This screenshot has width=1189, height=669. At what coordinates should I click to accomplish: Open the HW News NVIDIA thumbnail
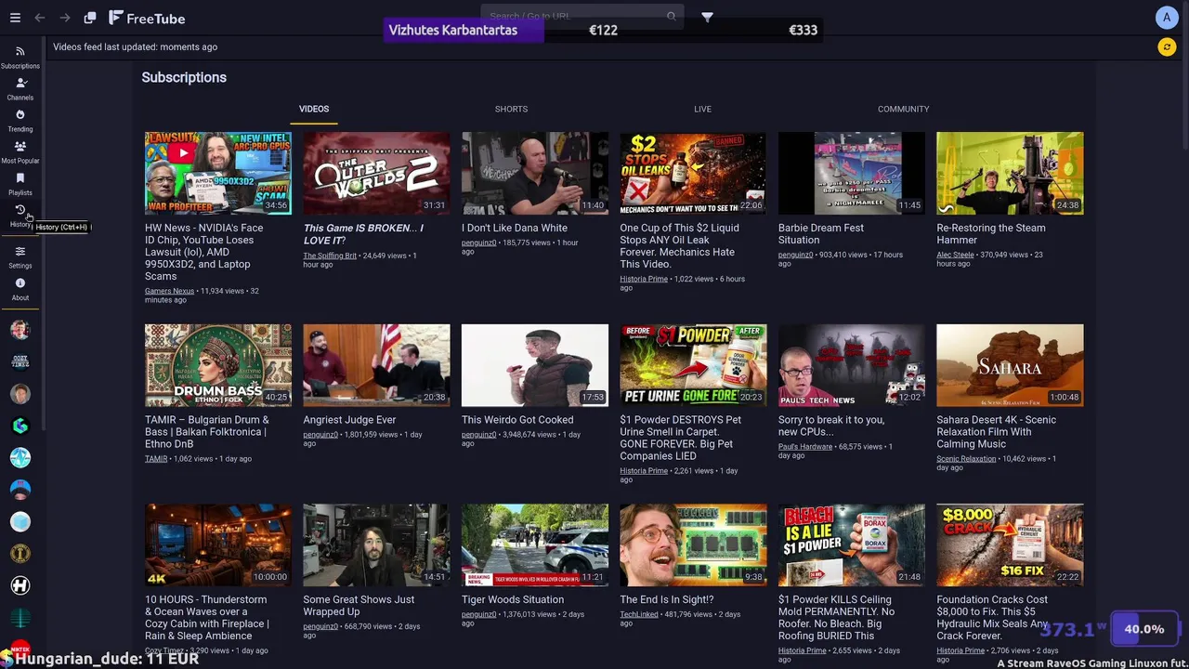pyautogui.click(x=218, y=173)
